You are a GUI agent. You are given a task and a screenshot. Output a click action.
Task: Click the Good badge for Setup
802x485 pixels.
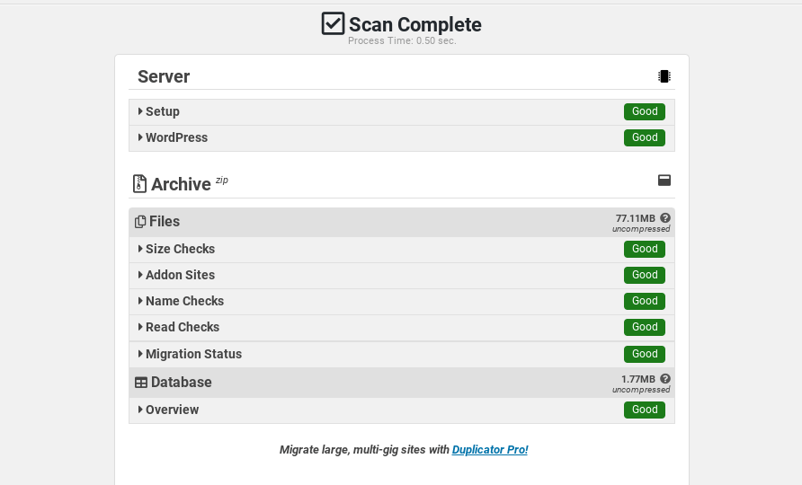(645, 111)
